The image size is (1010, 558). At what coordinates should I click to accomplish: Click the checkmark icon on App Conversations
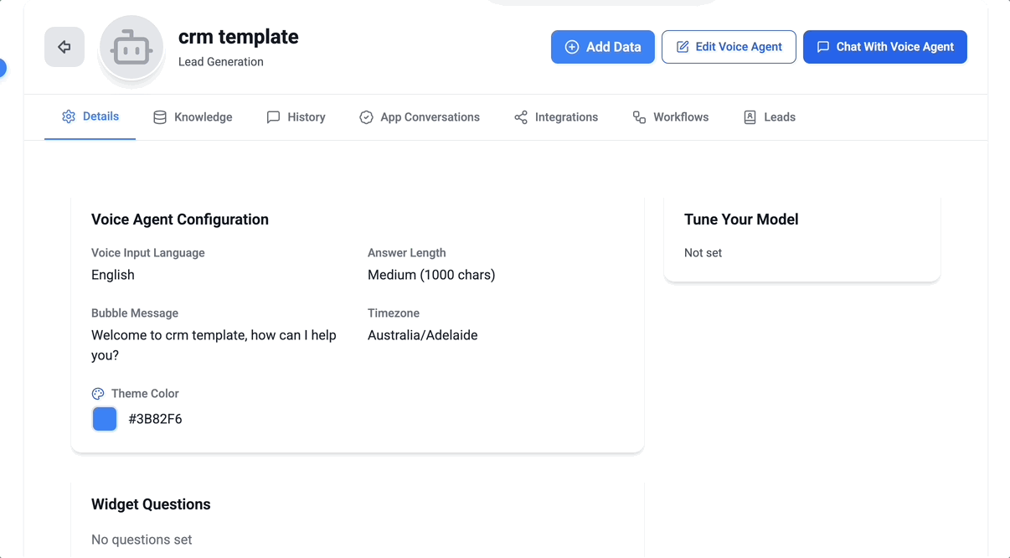point(366,117)
